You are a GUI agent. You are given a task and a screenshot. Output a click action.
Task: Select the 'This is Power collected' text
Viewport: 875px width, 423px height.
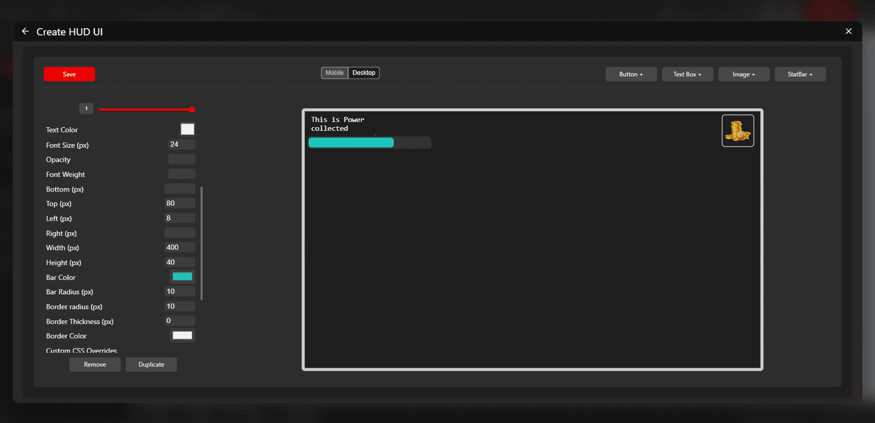[338, 124]
